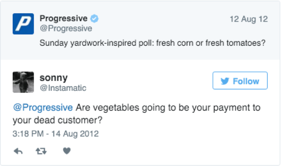The image size is (281, 168).
Task: Retweet sonny's reply with the retweet icon
Action: [x=41, y=151]
